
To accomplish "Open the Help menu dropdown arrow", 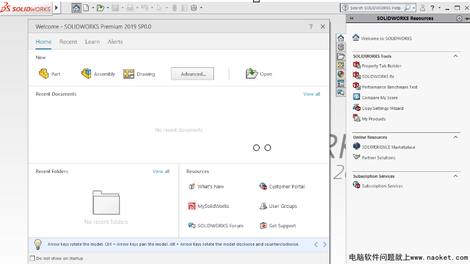I will pyautogui.click(x=439, y=8).
